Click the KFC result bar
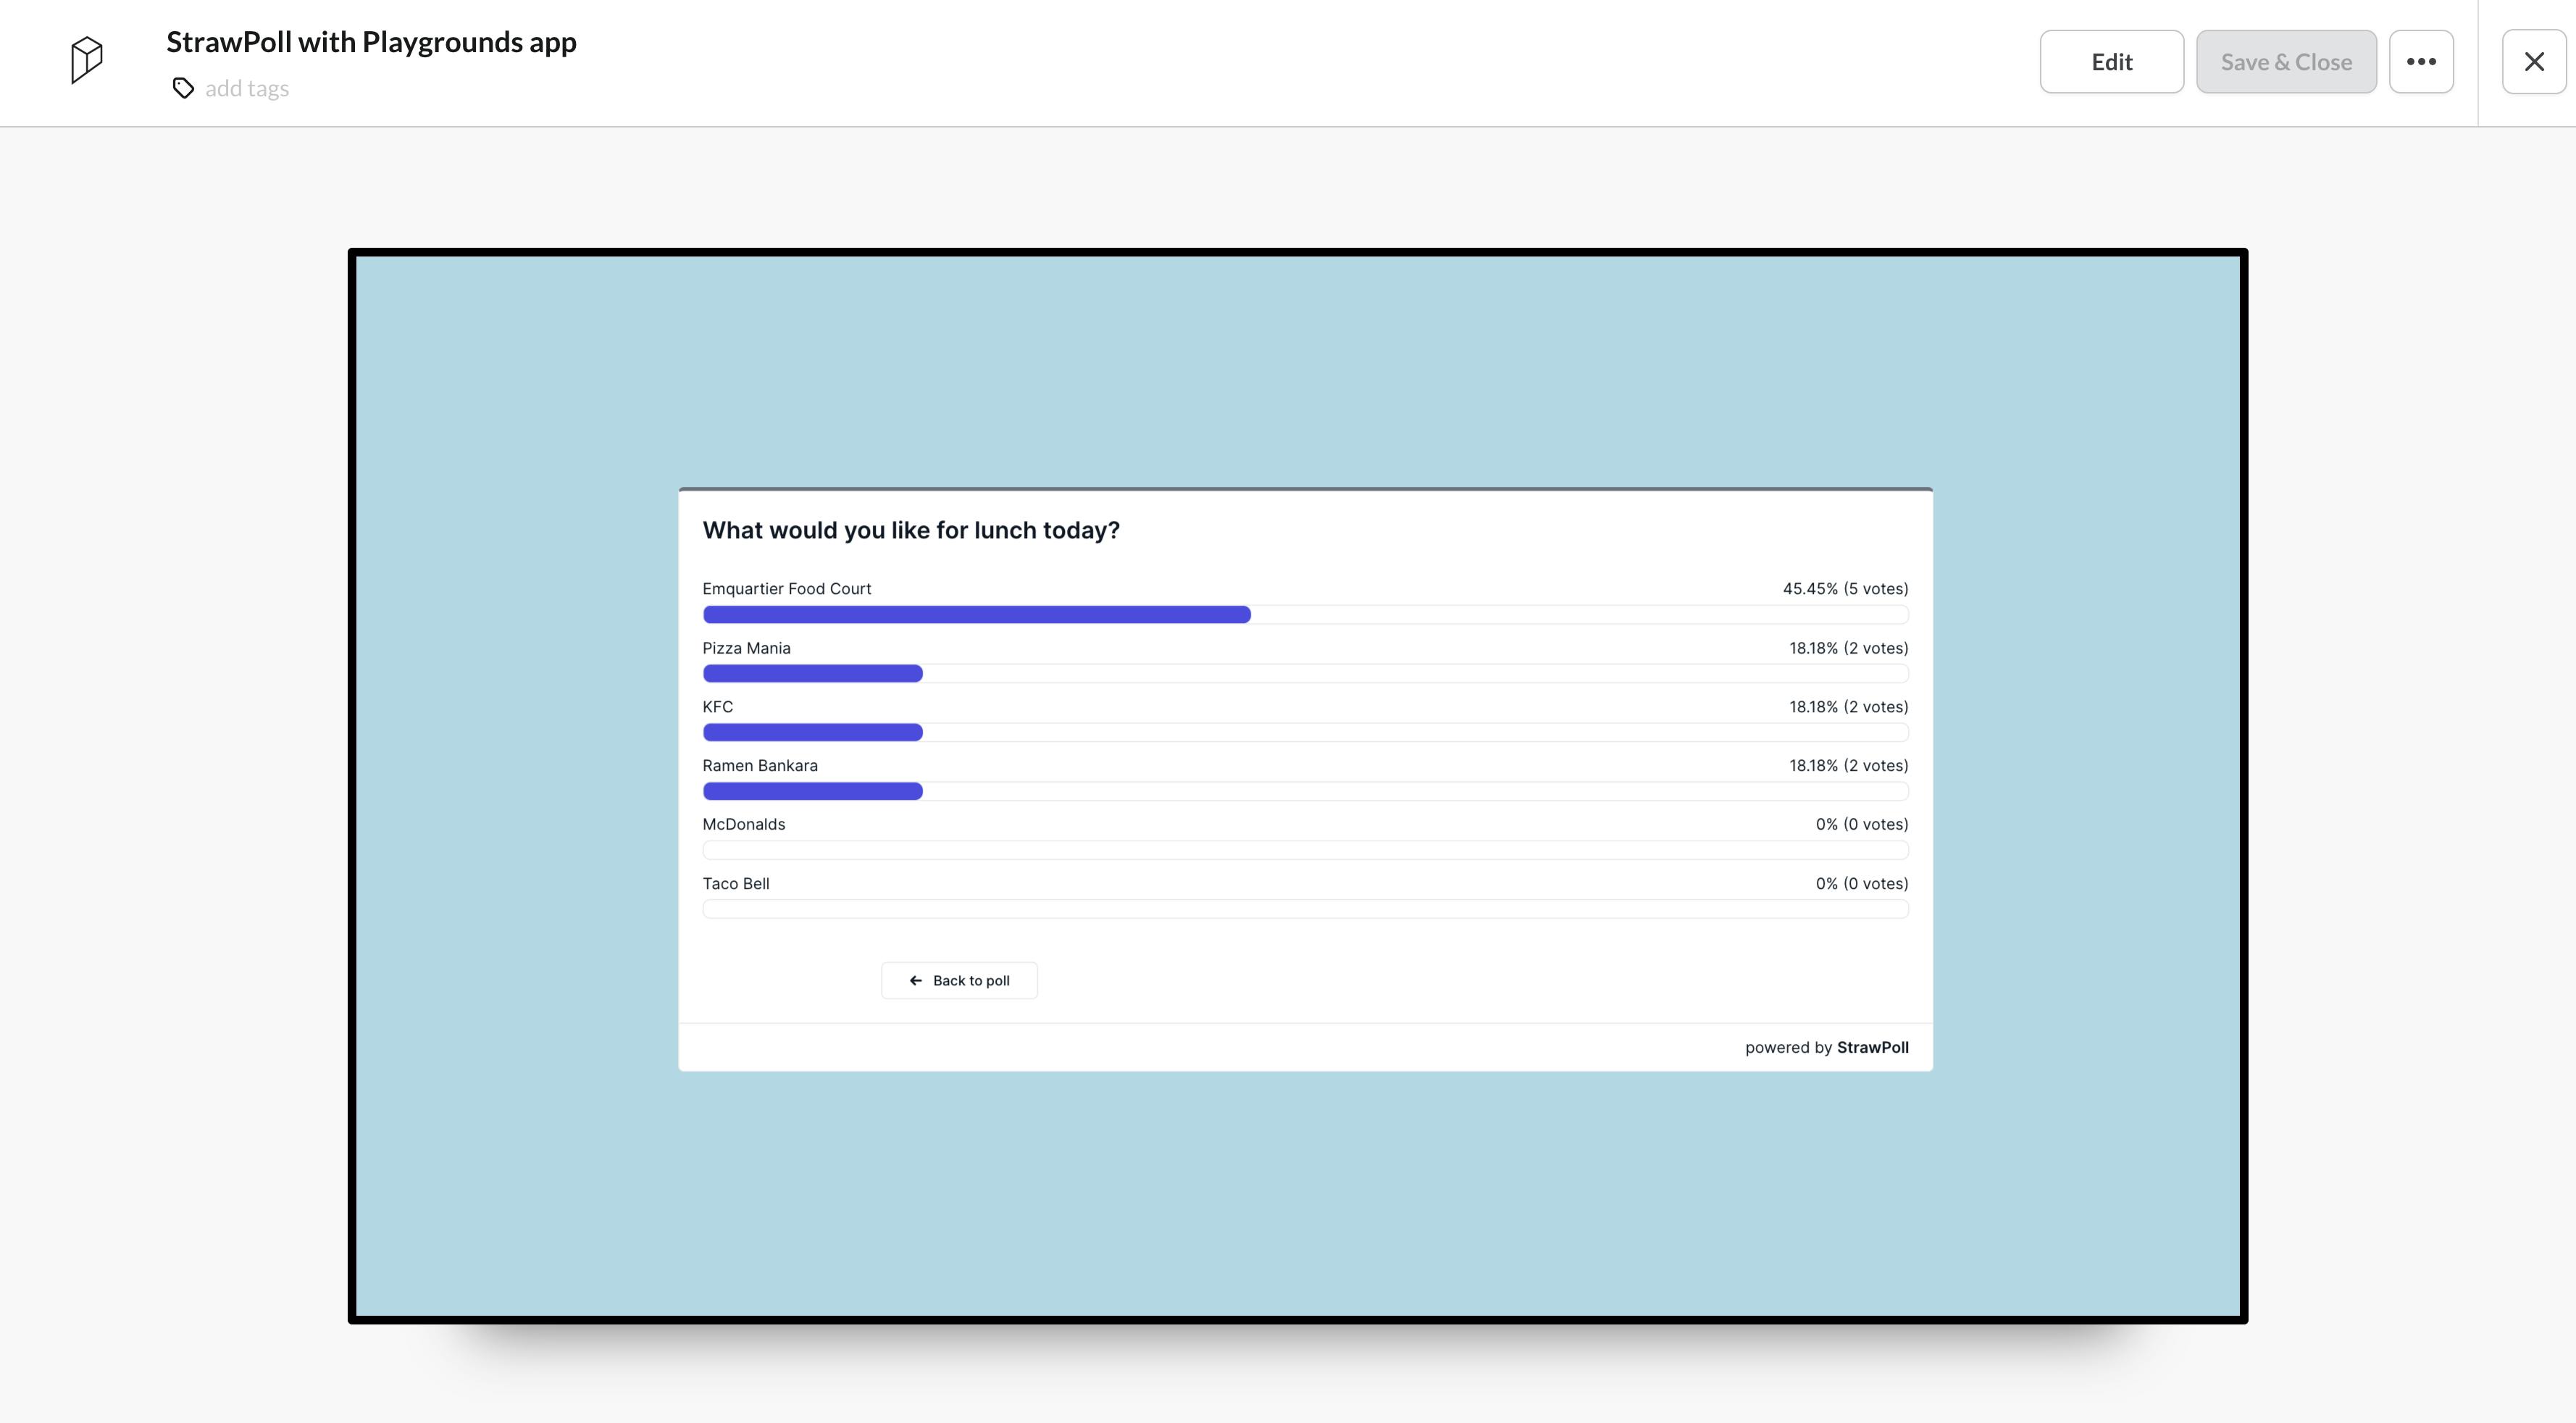This screenshot has height=1423, width=2576. coord(812,732)
